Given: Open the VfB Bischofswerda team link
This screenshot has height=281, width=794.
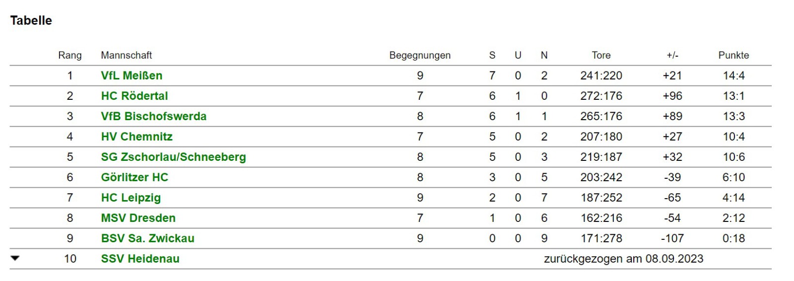Looking at the screenshot, I should 154,116.
